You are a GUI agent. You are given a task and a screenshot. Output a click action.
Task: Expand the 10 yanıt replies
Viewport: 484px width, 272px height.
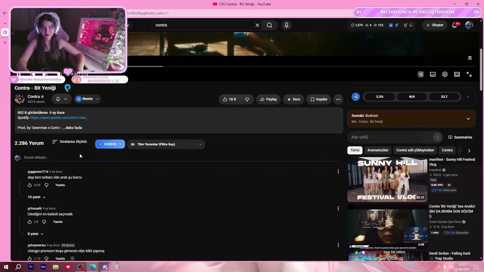[37, 197]
